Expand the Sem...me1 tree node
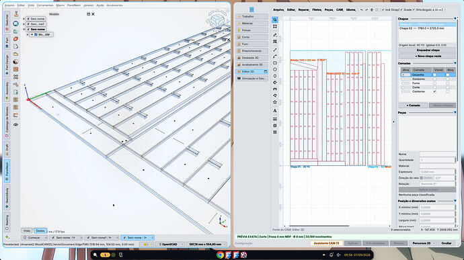The width and height of the screenshot is (464, 260). (x=24, y=24)
